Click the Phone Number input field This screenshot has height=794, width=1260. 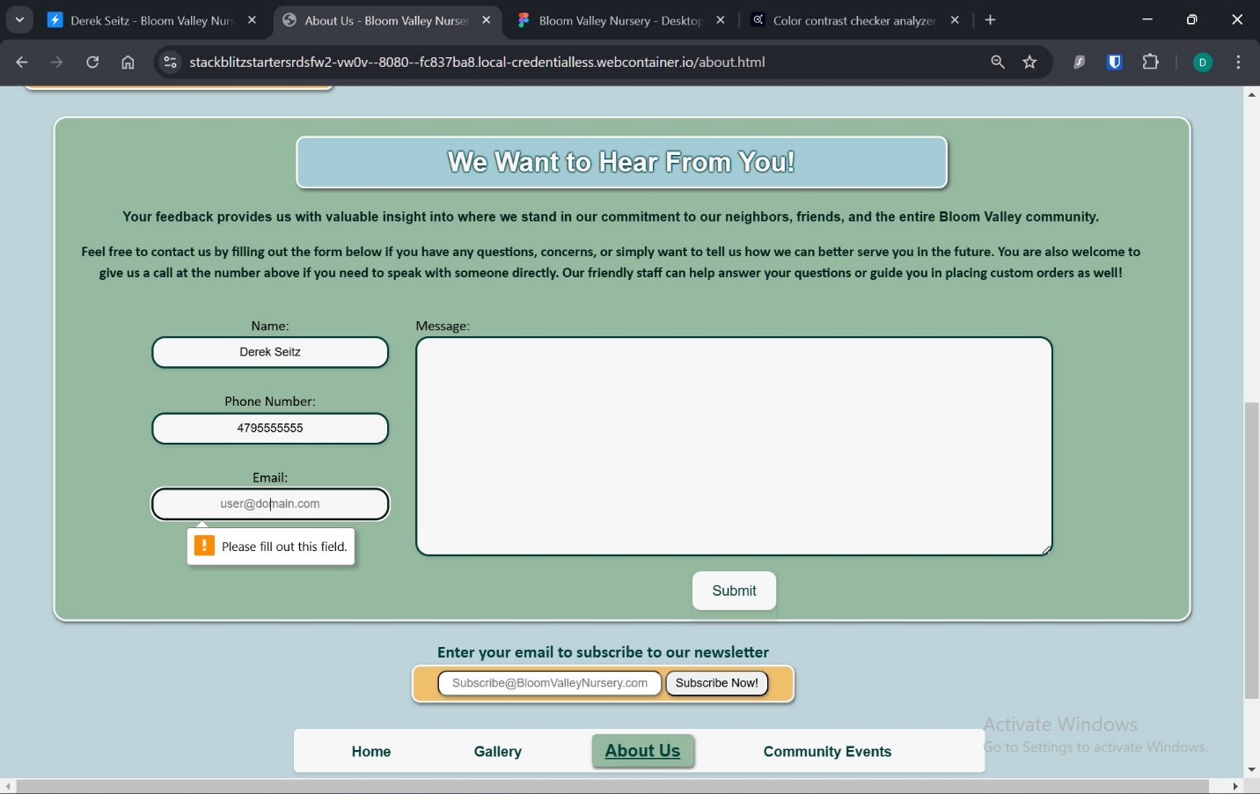coord(270,429)
